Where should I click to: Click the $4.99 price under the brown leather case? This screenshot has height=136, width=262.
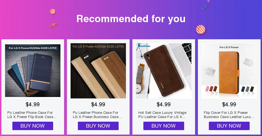(x=164, y=105)
